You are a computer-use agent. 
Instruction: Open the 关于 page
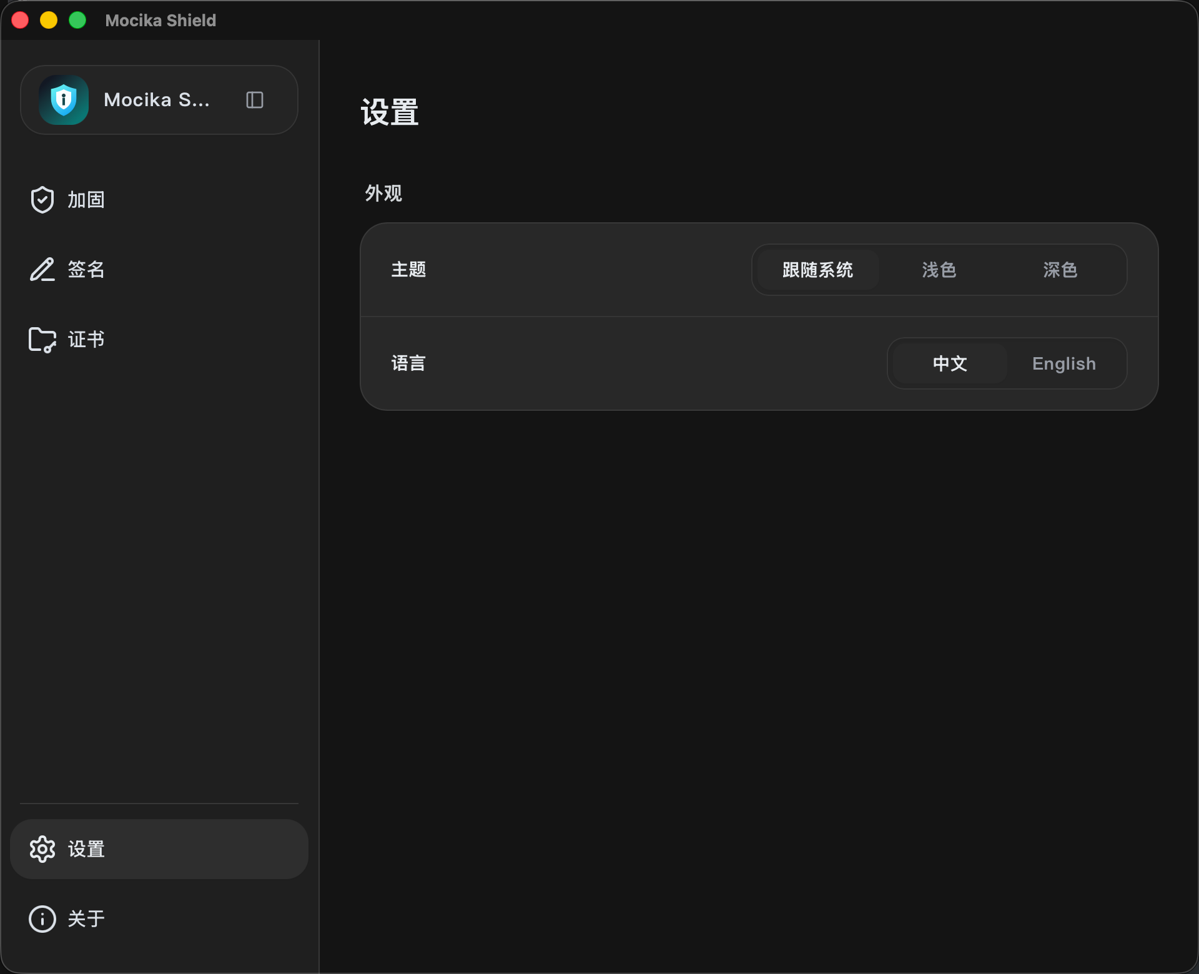click(x=159, y=919)
